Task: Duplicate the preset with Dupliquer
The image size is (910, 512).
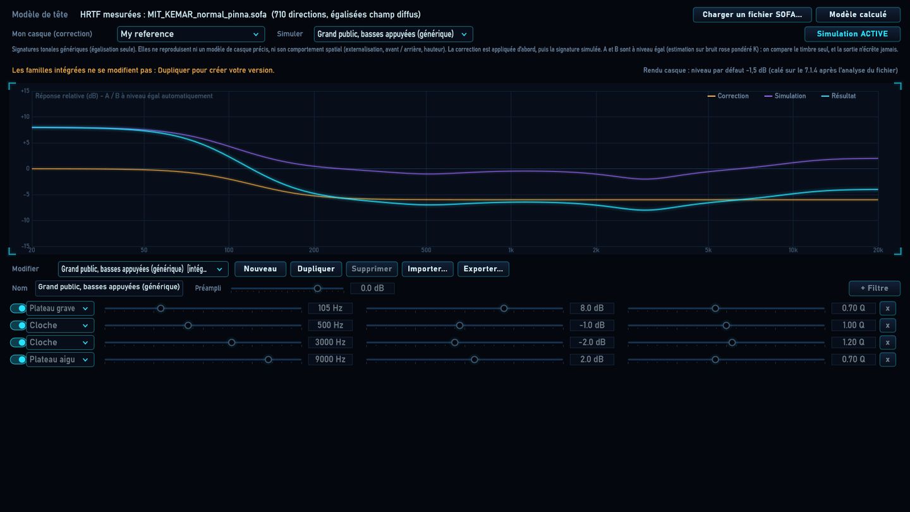Action: [x=316, y=269]
